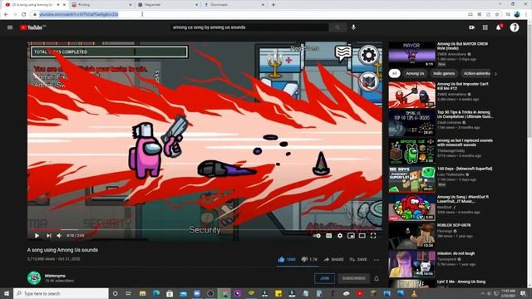The height and width of the screenshot is (299, 532).
Task: Click the YouTube search input field
Action: pos(249,27)
